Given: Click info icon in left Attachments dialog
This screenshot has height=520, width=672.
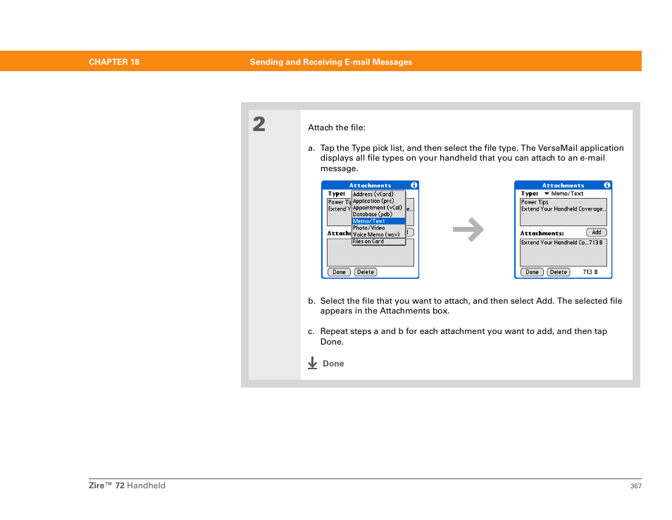Looking at the screenshot, I should [413, 185].
